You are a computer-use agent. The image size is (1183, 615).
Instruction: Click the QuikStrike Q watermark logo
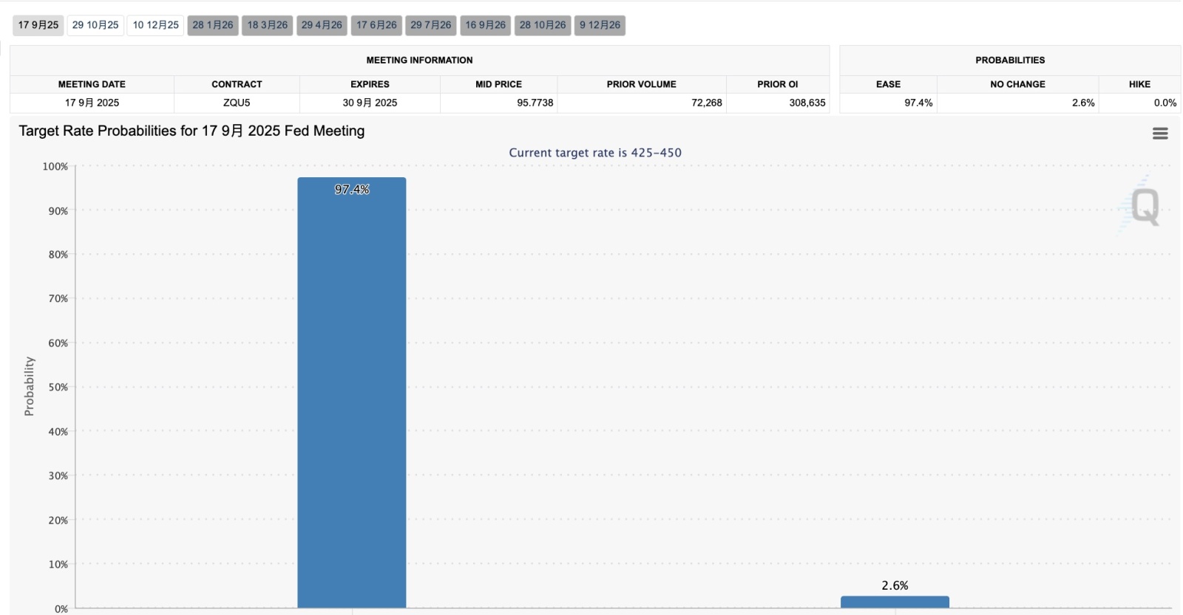1140,206
